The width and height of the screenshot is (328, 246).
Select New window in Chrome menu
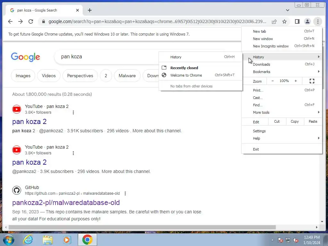click(282, 39)
